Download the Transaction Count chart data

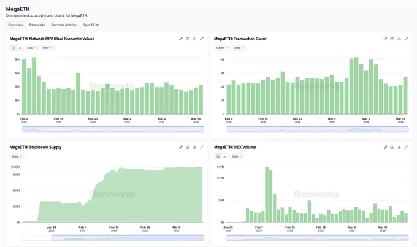click(x=399, y=39)
